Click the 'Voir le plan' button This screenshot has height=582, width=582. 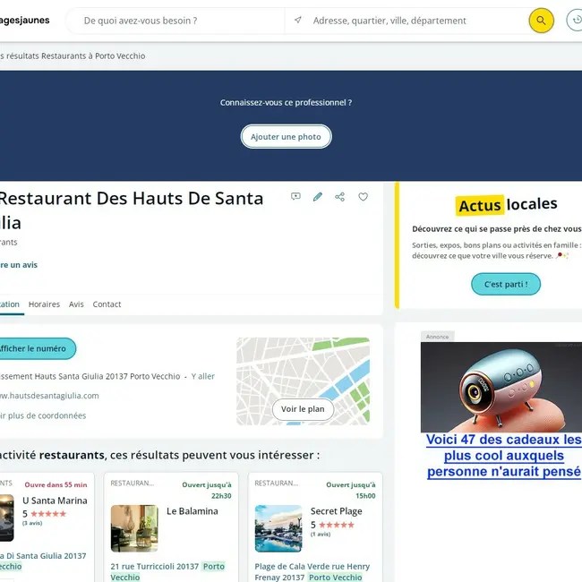coord(303,409)
